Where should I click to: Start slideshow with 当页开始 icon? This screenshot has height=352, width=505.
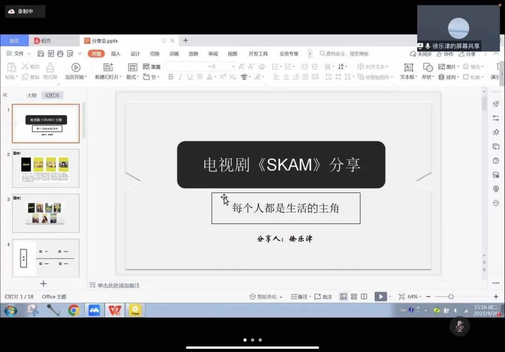click(75, 68)
